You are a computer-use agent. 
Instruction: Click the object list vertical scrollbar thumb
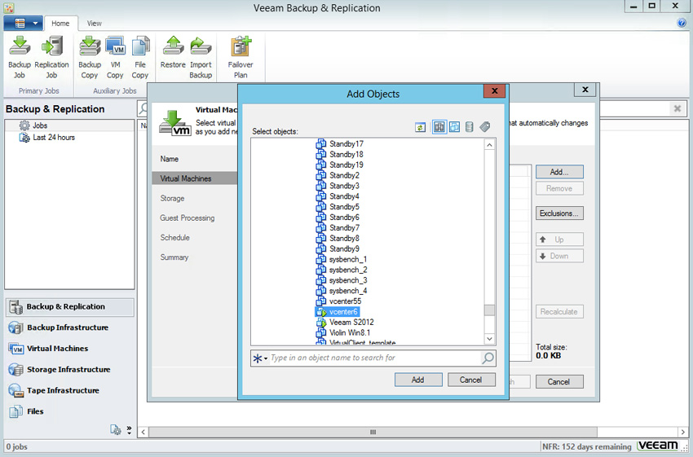click(x=489, y=310)
